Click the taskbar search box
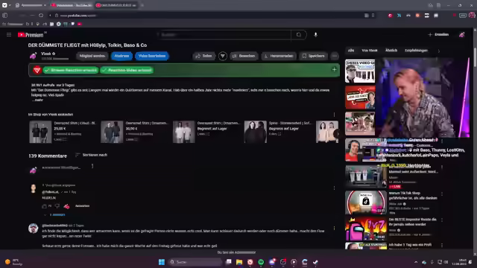Image resolution: width=477 pixels, height=268 pixels. (195, 262)
